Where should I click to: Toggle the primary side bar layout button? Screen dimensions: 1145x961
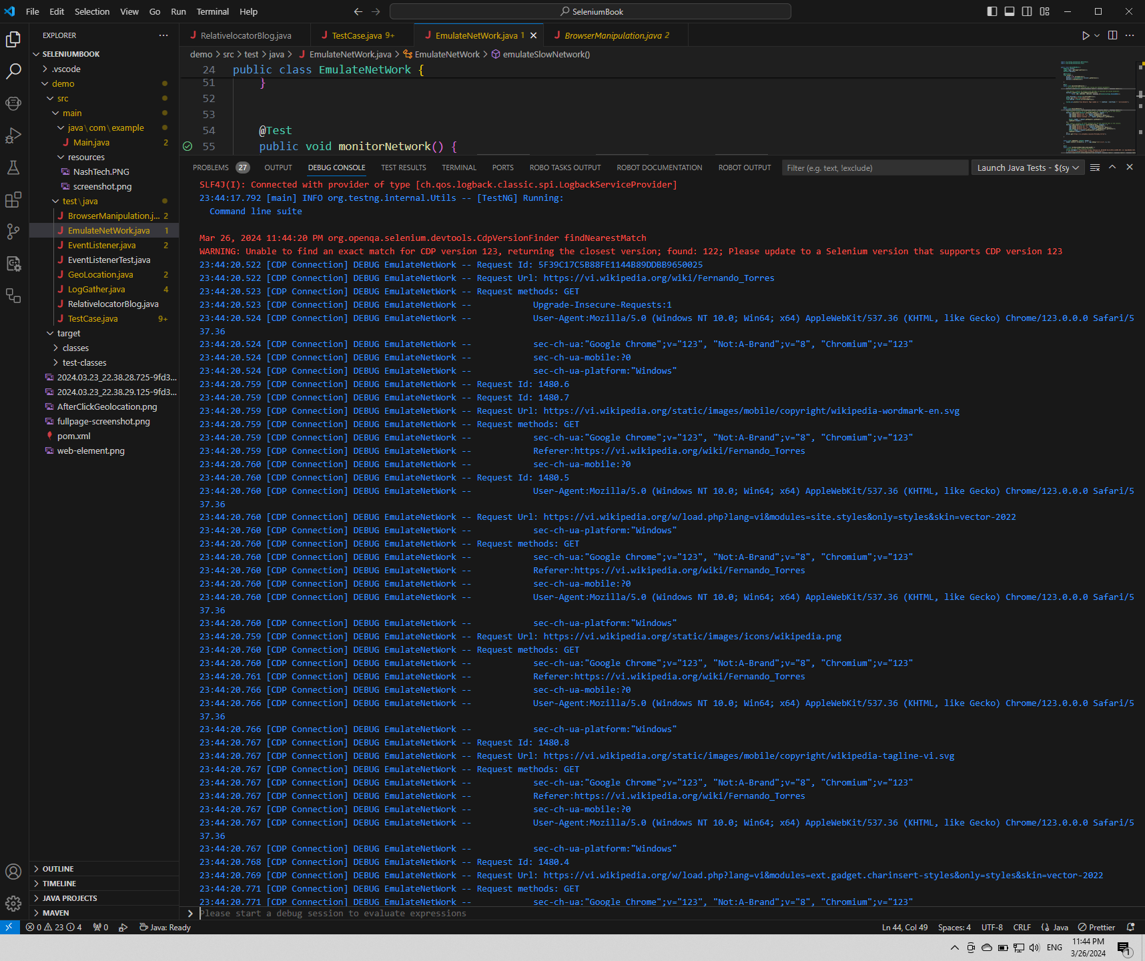[992, 11]
